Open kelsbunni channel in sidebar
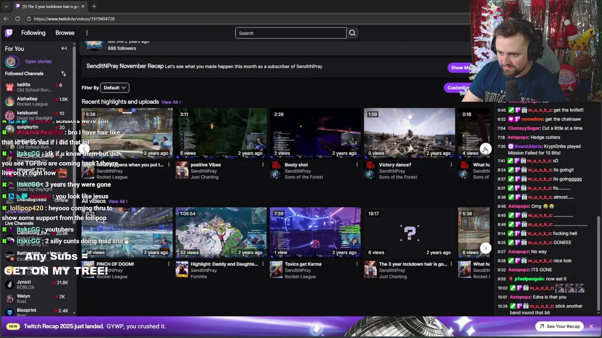 (x=38, y=115)
